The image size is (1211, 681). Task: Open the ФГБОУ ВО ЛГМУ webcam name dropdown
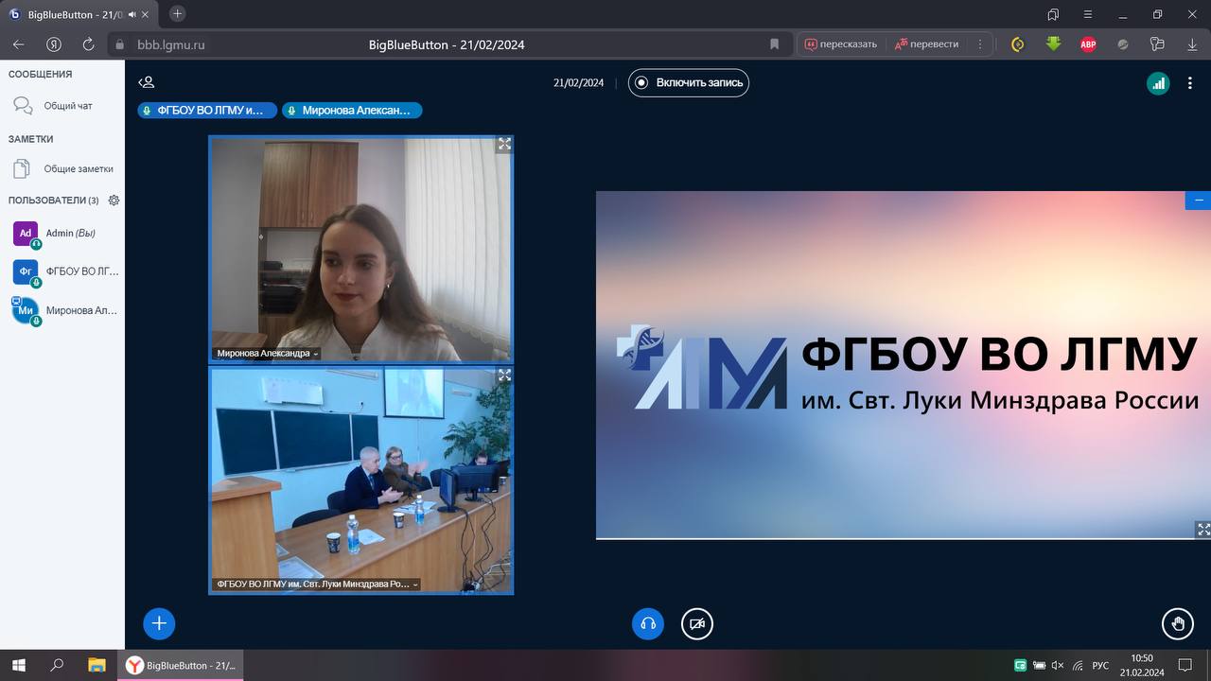tap(317, 584)
